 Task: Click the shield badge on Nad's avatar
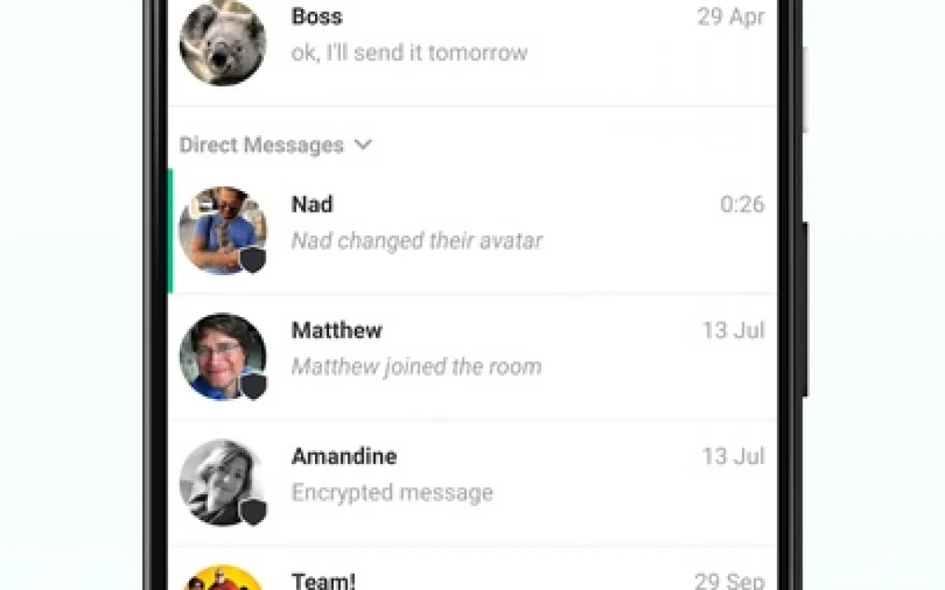pos(253,259)
